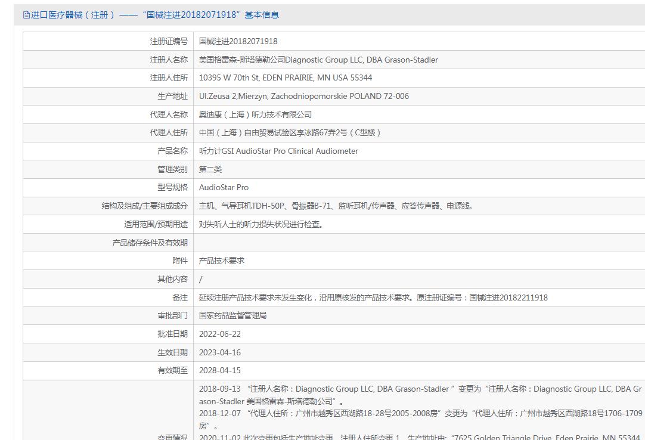Click the 生效日期 label
This screenshot has width=645, height=440.
[172, 352]
